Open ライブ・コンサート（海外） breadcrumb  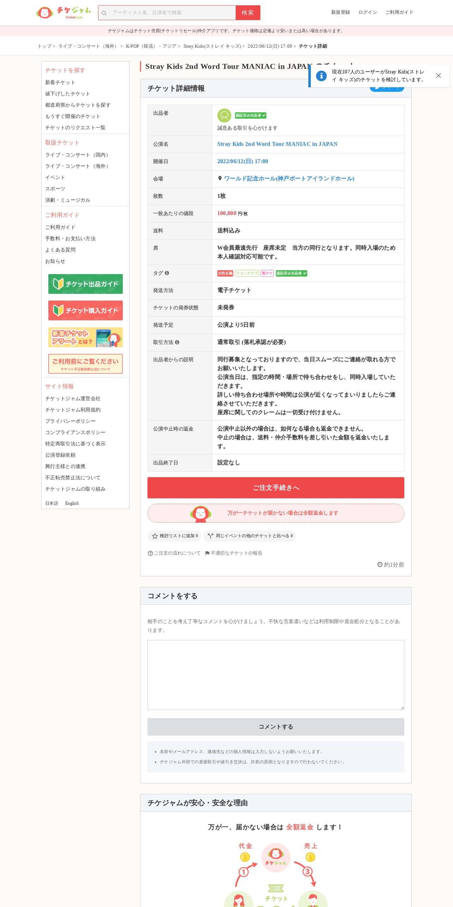click(89, 46)
